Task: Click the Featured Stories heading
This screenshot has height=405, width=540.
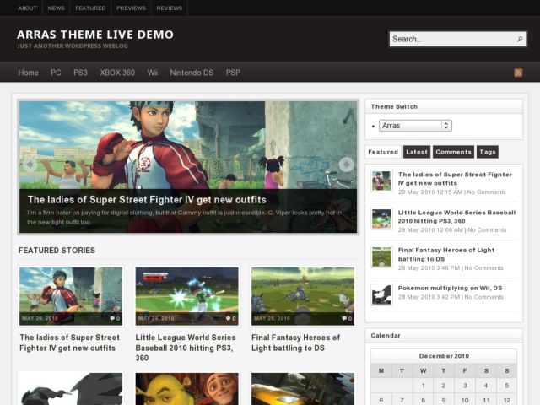Action: coord(57,251)
